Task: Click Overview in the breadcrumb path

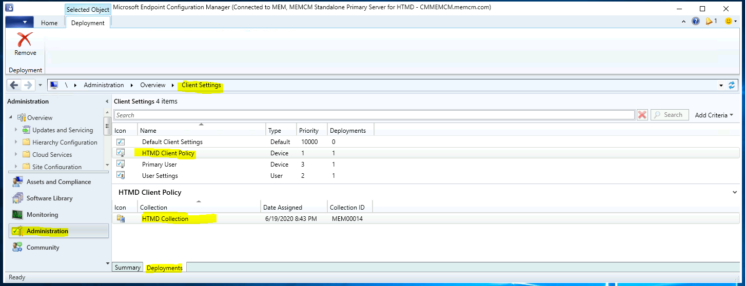Action: [153, 85]
